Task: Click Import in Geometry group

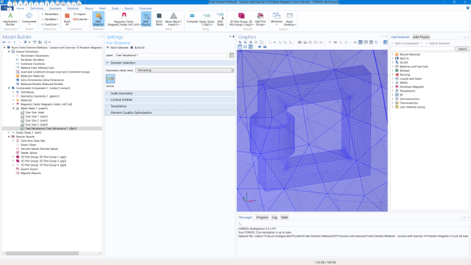Action: tap(80, 14)
